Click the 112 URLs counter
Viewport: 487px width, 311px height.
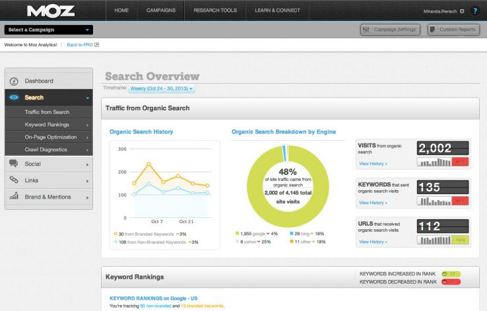443,226
